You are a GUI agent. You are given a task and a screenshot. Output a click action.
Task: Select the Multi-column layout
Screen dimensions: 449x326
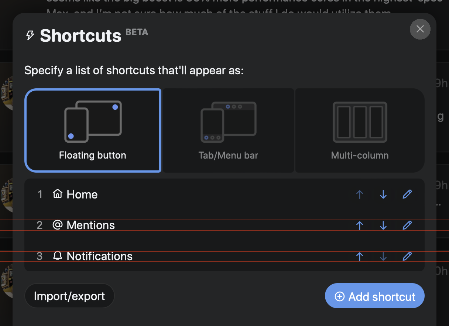(360, 130)
